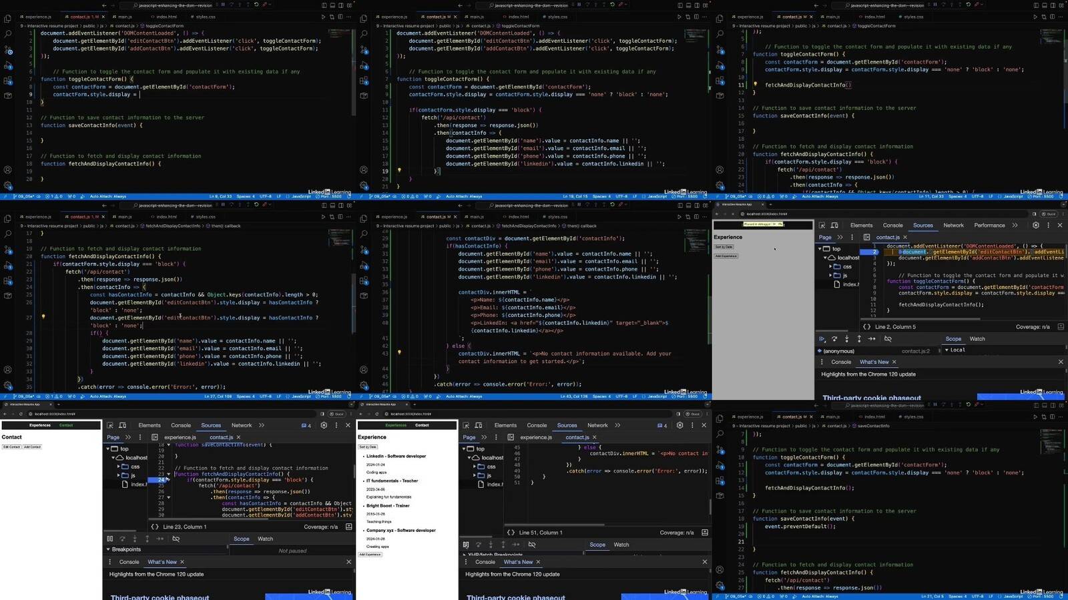Click the element inspector icon in bottom-middle DevTools
This screenshot has width=1068, height=600.
point(466,425)
